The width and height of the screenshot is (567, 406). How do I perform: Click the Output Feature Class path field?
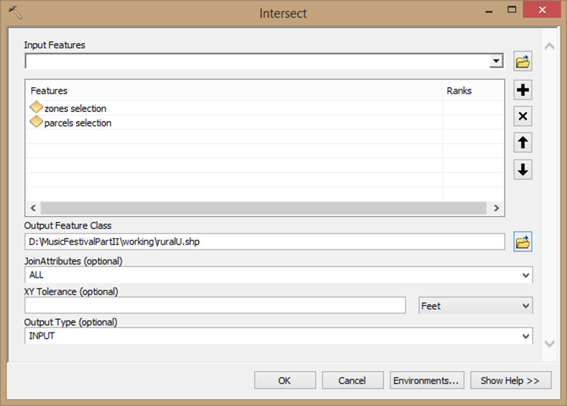tap(264, 242)
